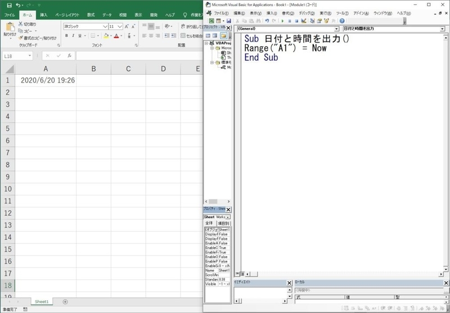Image resolution: width=450 pixels, height=313 pixels.
Task: Click the Decrease Font Size icon in Excel
Action: [x=133, y=26]
